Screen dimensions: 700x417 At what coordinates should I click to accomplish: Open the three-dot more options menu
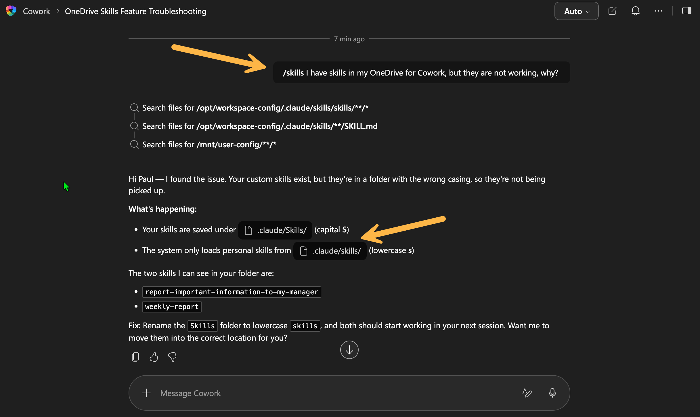[x=658, y=11]
